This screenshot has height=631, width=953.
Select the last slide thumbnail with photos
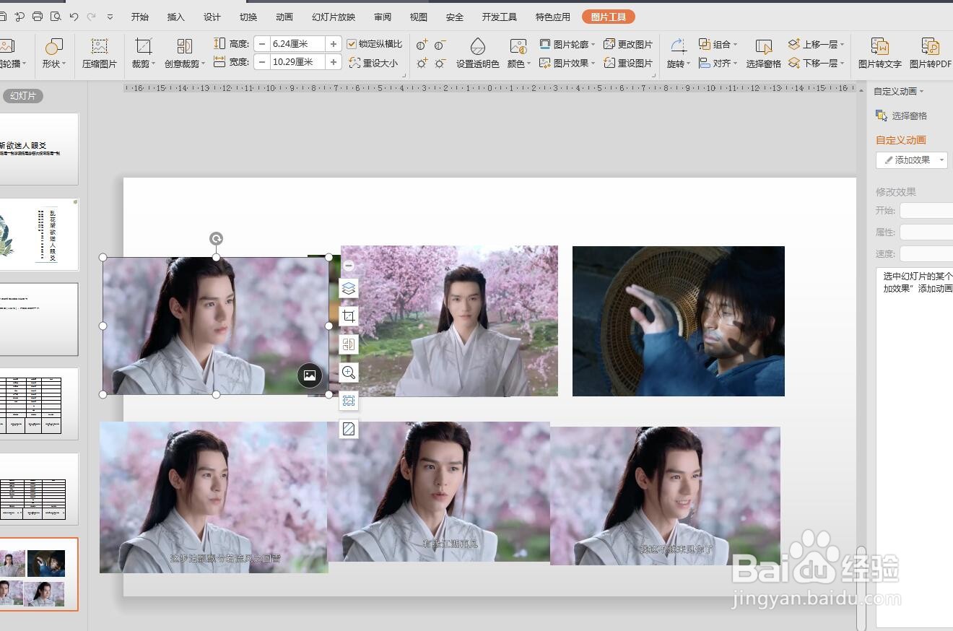(38, 574)
